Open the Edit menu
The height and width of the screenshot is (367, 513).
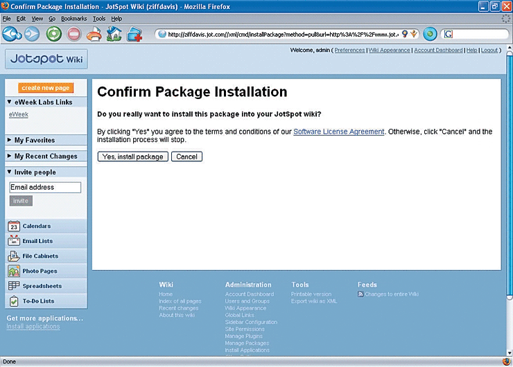click(x=21, y=19)
